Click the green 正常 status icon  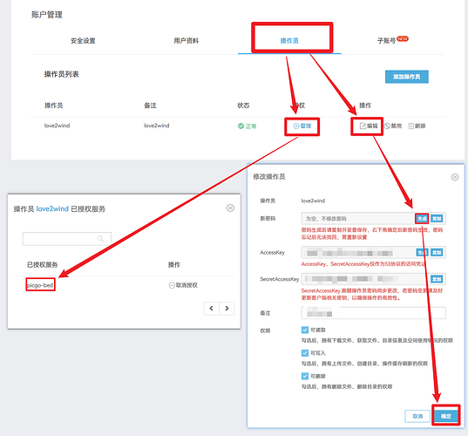[241, 126]
